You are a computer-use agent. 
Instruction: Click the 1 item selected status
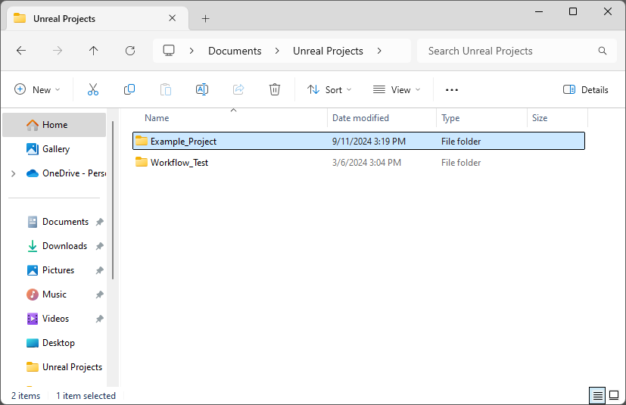click(x=86, y=396)
